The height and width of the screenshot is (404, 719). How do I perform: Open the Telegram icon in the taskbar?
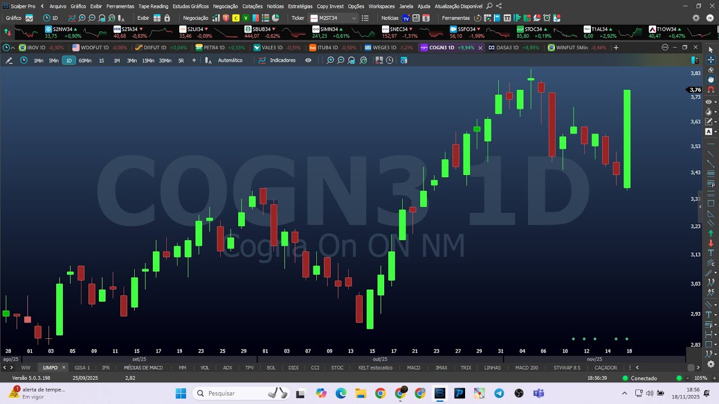coord(499,393)
